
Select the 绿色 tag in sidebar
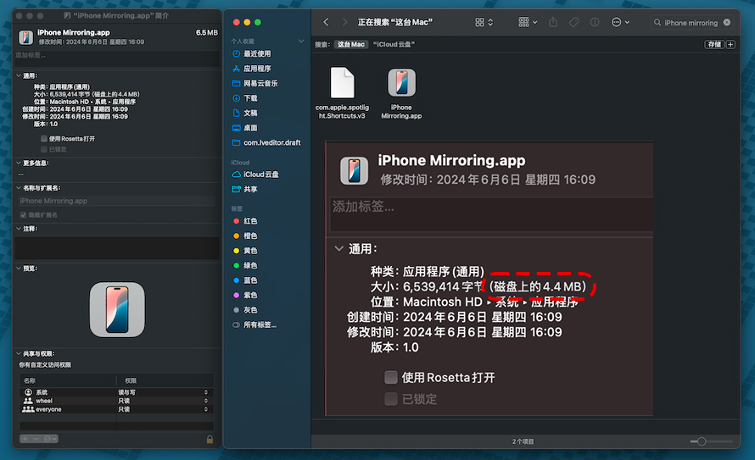[250, 265]
